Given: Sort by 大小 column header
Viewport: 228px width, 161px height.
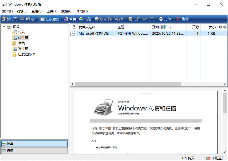Looking at the screenshot, I should [x=209, y=27].
